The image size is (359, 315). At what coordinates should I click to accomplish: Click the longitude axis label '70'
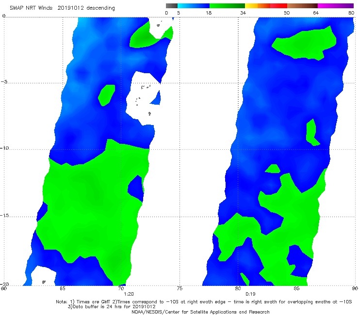coord(121,288)
